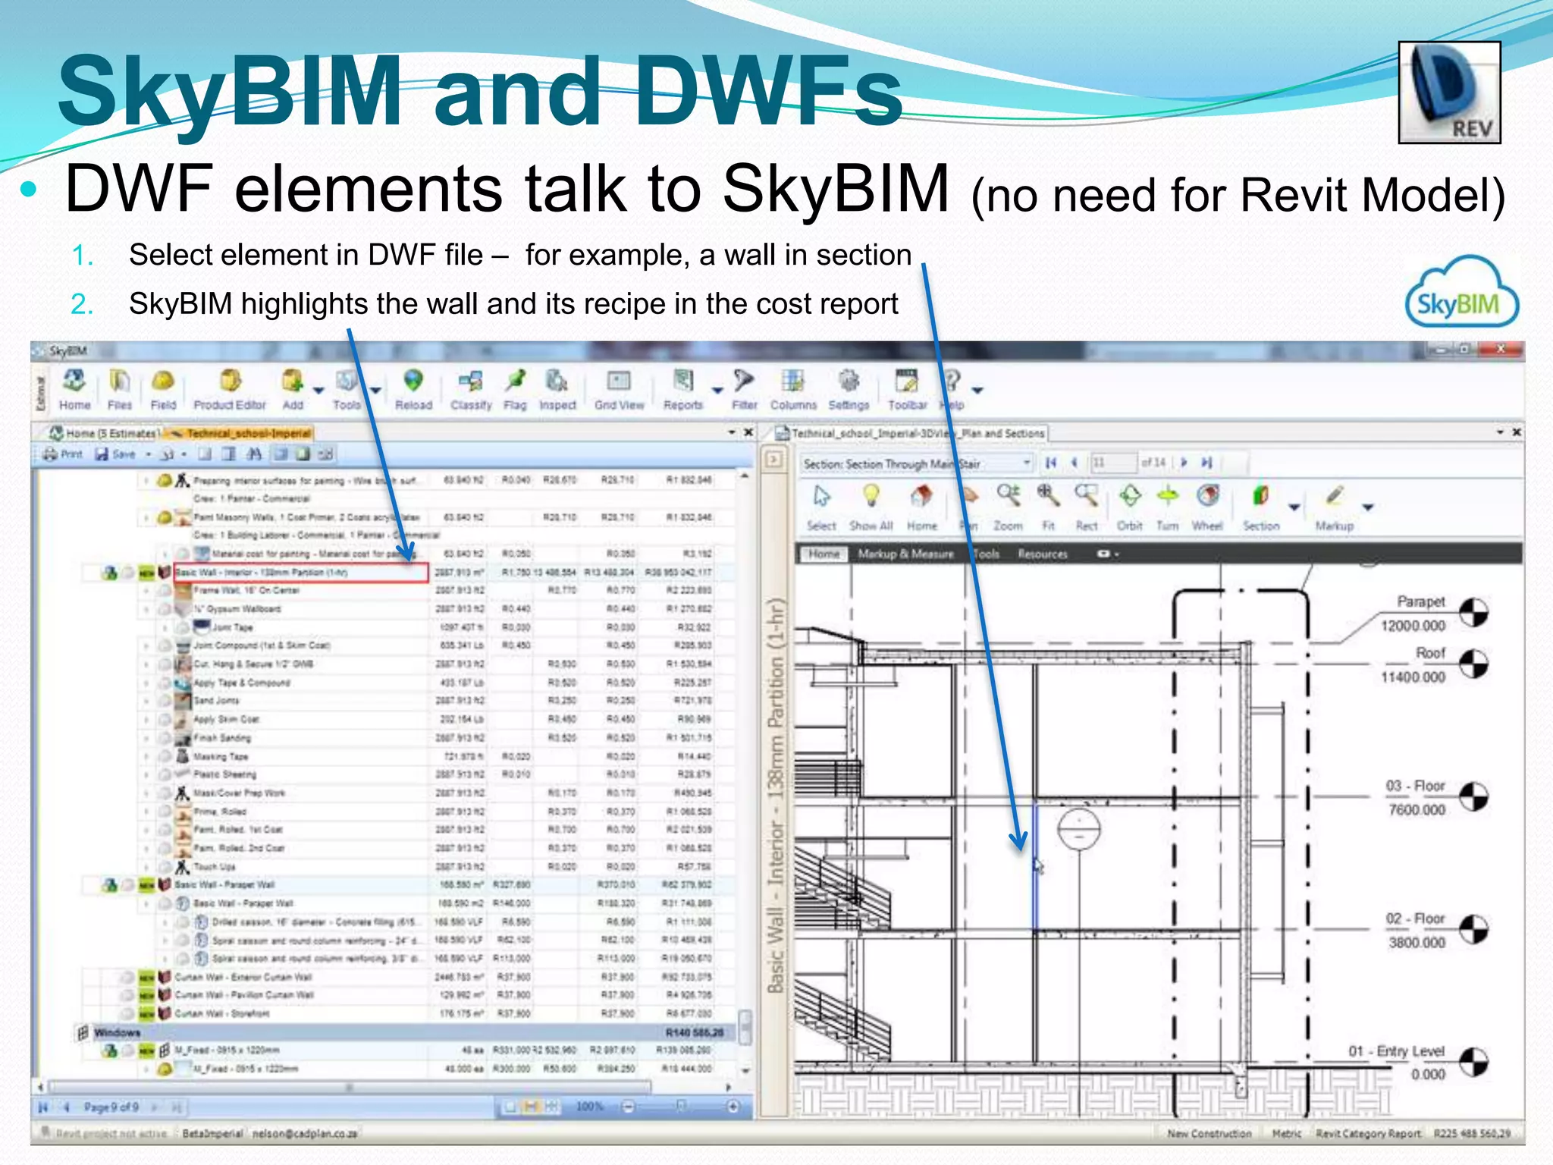Choose the Select tool in DWF viewer
1553x1165 pixels.
(821, 508)
